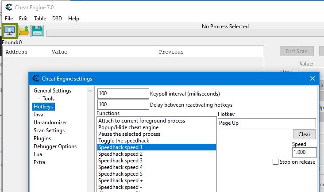Screen dimensions: 324x192
Task: Save the table with the floppy disk icon
Action: tap(37, 31)
